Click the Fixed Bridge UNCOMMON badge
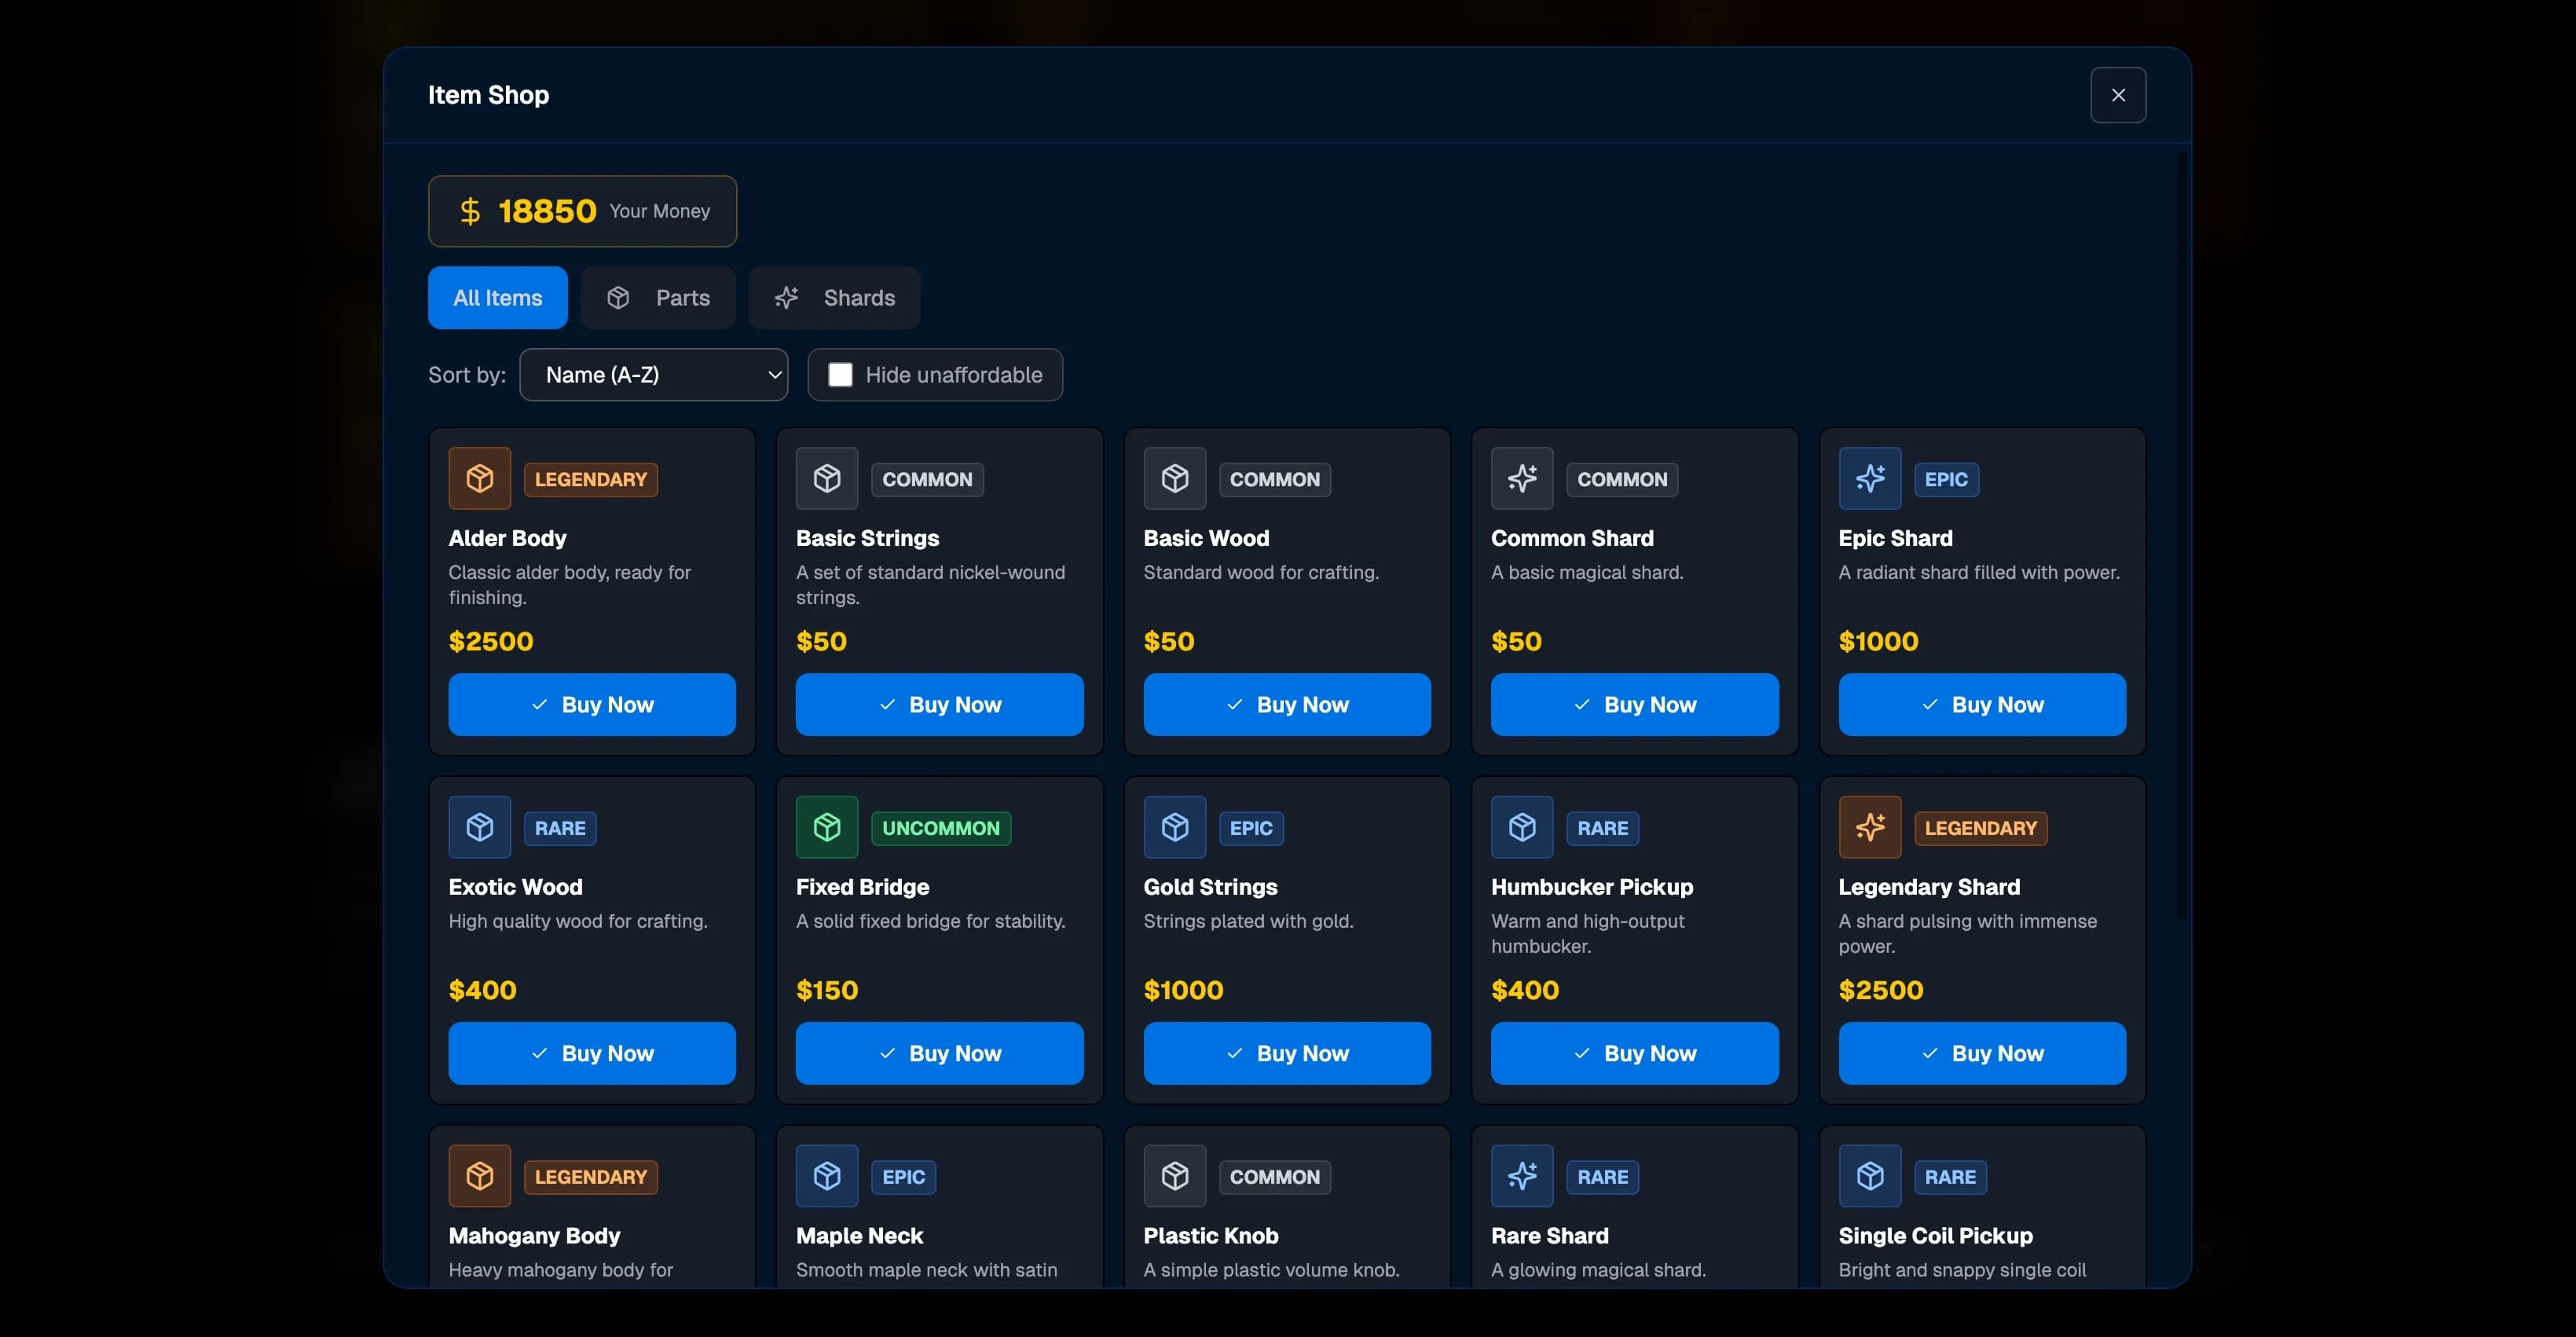Screen dimensions: 2576x1337 pos(941,828)
